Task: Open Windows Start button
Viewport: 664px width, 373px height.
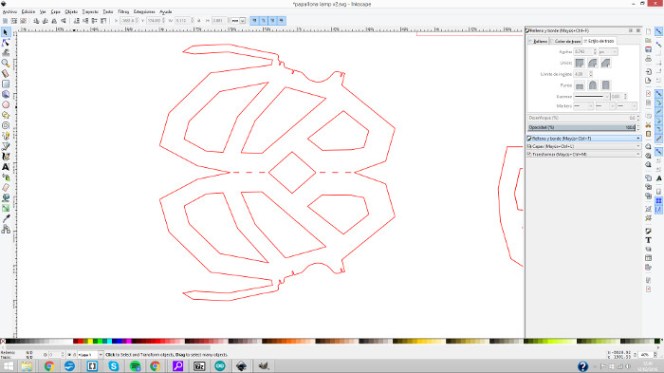Action: (x=8, y=366)
